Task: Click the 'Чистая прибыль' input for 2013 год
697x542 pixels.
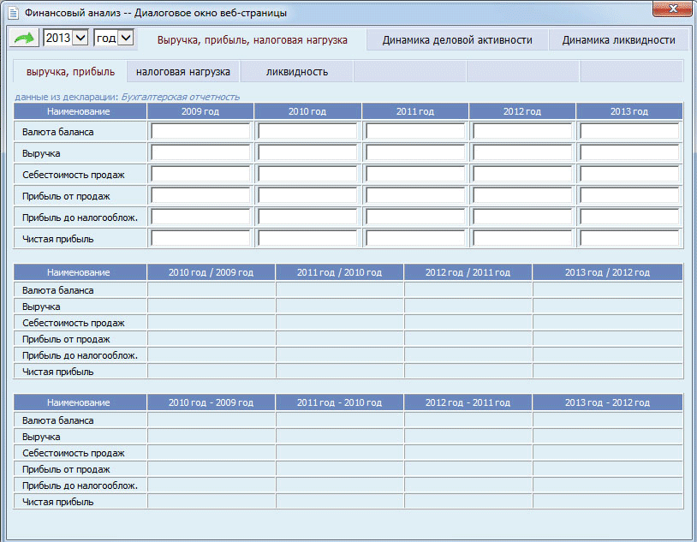Action: coord(629,238)
